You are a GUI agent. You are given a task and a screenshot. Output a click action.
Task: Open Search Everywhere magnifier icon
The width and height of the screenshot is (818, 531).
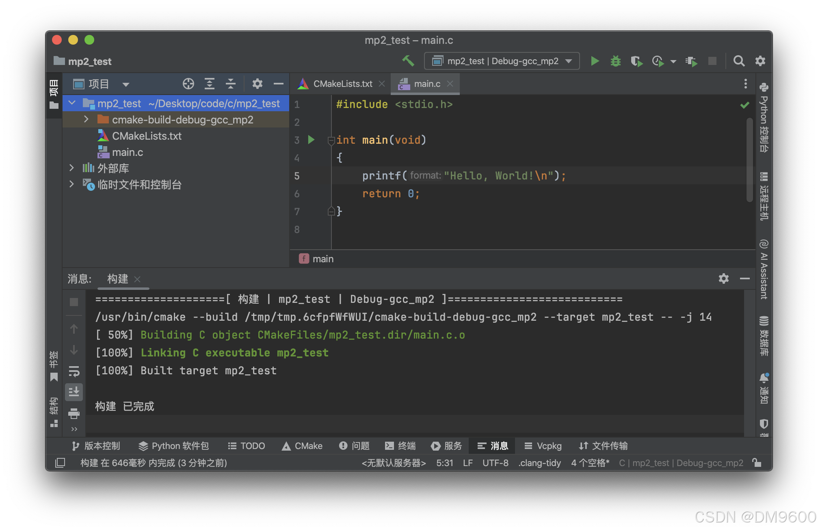(739, 61)
